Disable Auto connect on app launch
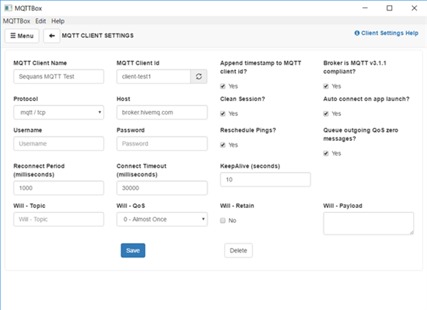Viewport: 427px width, 310px height. [x=326, y=113]
